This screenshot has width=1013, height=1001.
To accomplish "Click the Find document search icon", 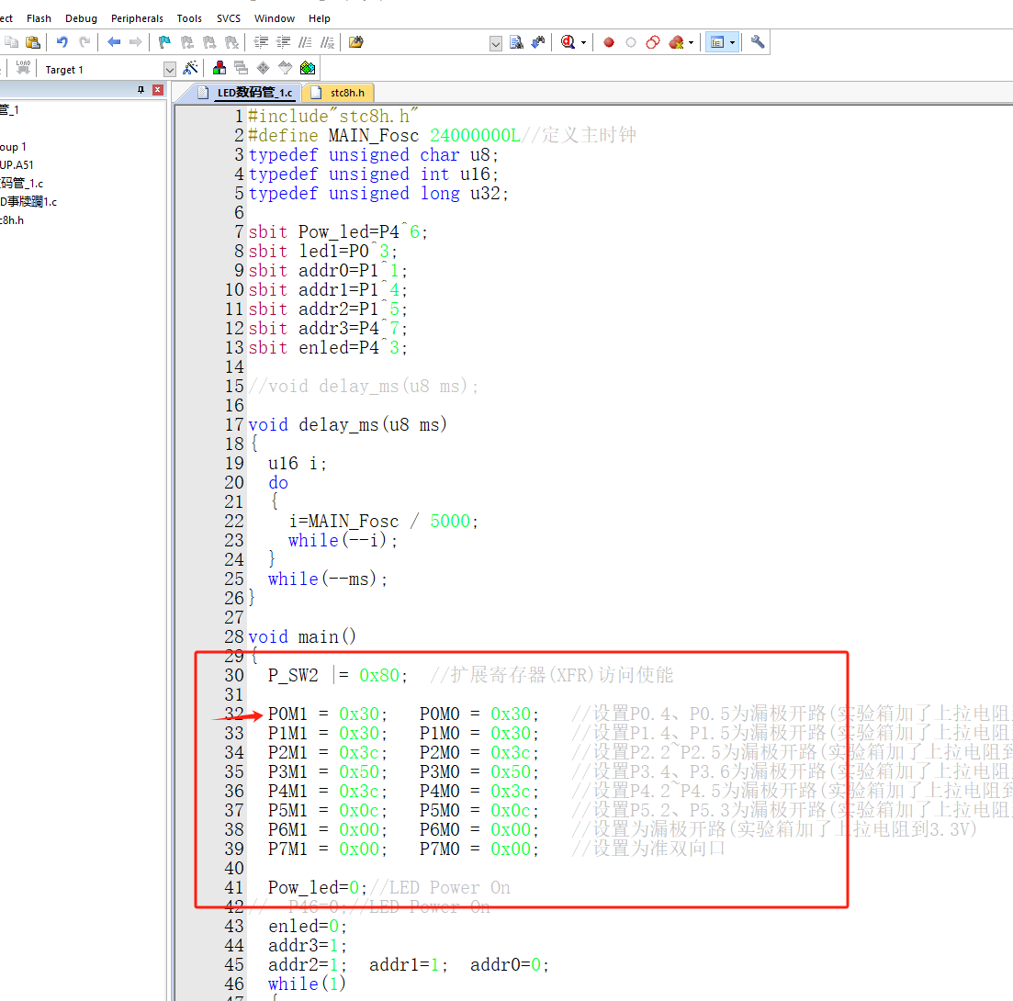I will (x=516, y=42).
